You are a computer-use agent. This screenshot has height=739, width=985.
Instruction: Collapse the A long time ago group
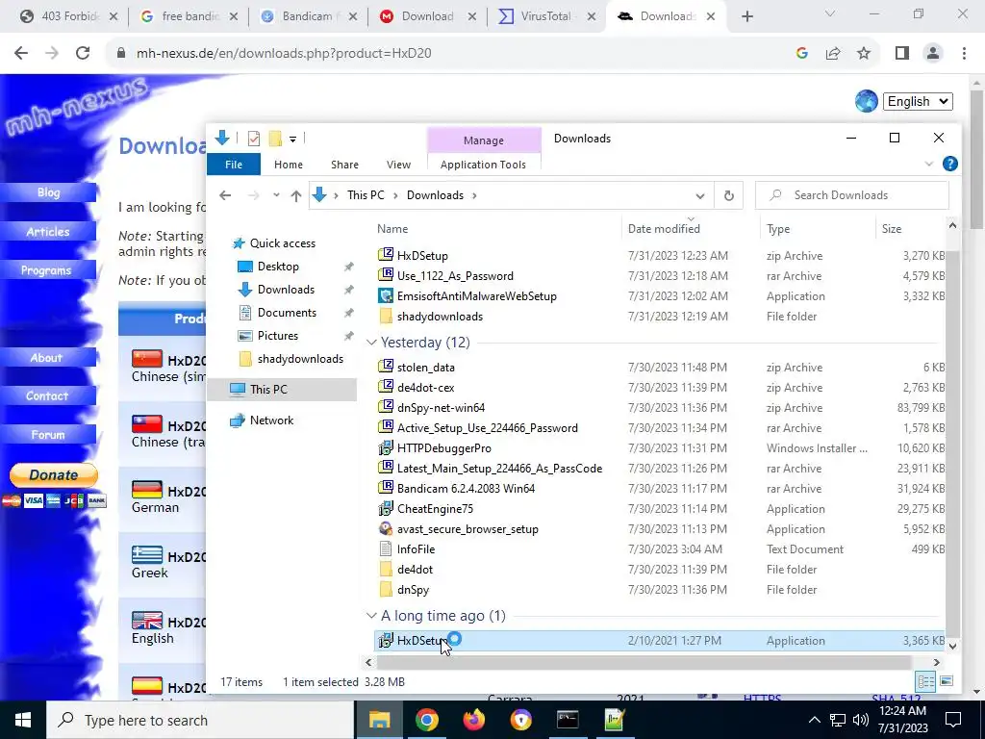point(371,616)
